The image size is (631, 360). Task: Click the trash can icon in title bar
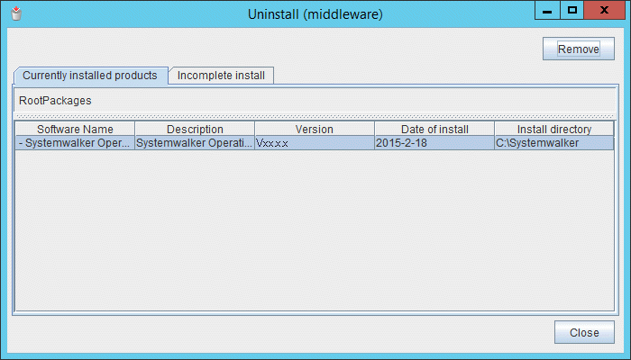coord(14,13)
